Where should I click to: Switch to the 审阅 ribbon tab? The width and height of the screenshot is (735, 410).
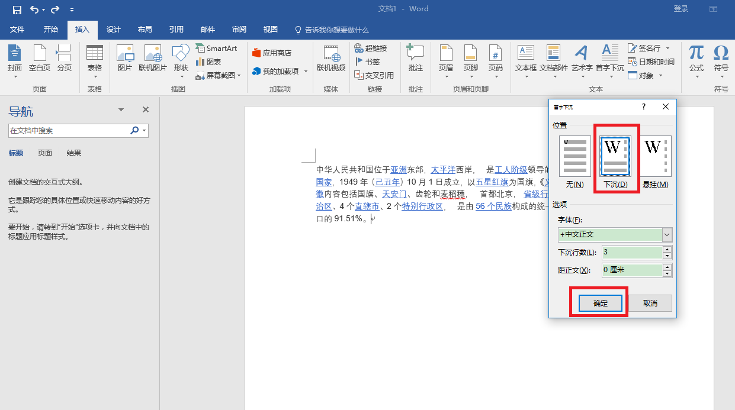tap(239, 30)
